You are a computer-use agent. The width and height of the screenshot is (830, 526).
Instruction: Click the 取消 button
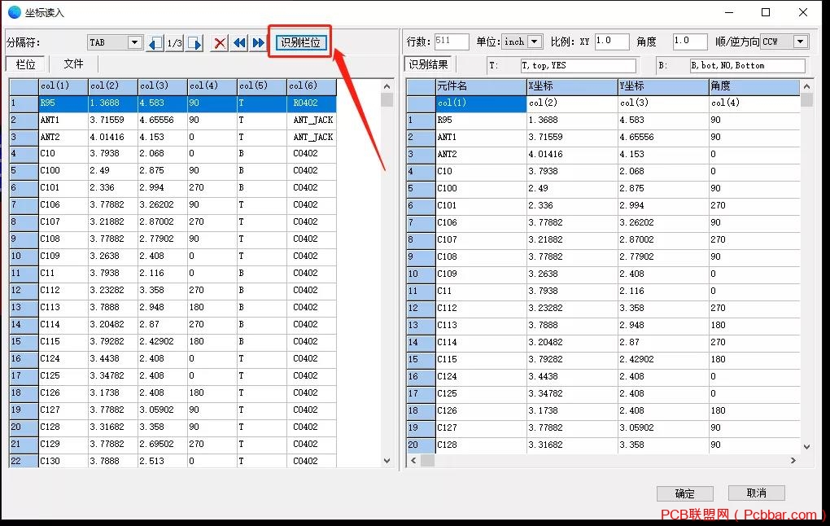[x=756, y=493]
